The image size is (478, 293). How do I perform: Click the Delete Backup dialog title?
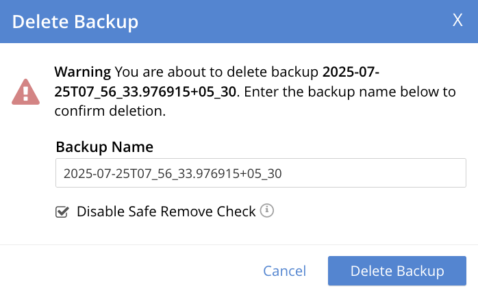(x=75, y=22)
